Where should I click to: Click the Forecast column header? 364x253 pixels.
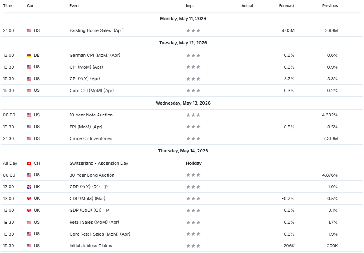coord(287,5)
